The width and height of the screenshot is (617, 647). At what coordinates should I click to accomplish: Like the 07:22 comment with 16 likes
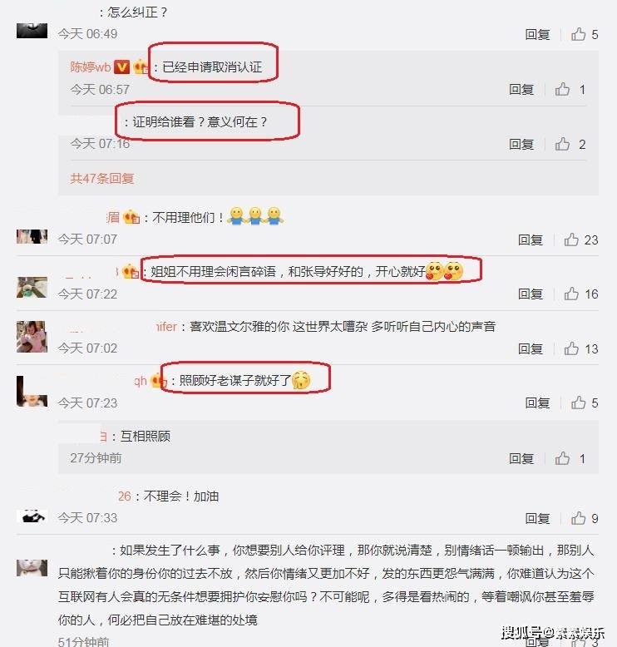pyautogui.click(x=571, y=294)
